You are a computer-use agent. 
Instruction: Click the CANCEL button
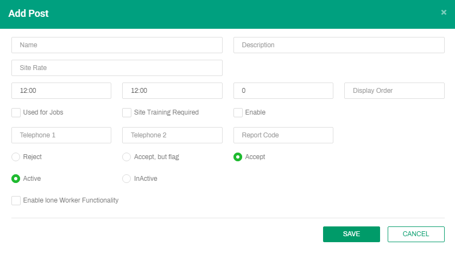(x=416, y=234)
